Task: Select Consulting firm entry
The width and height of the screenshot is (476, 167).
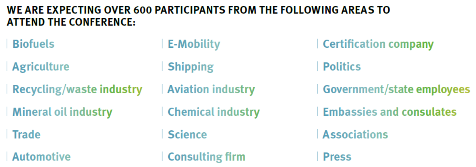Action: (x=206, y=157)
